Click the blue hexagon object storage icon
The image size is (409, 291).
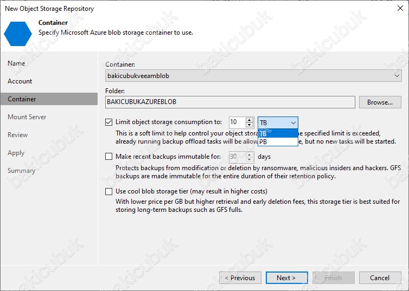pos(18,34)
